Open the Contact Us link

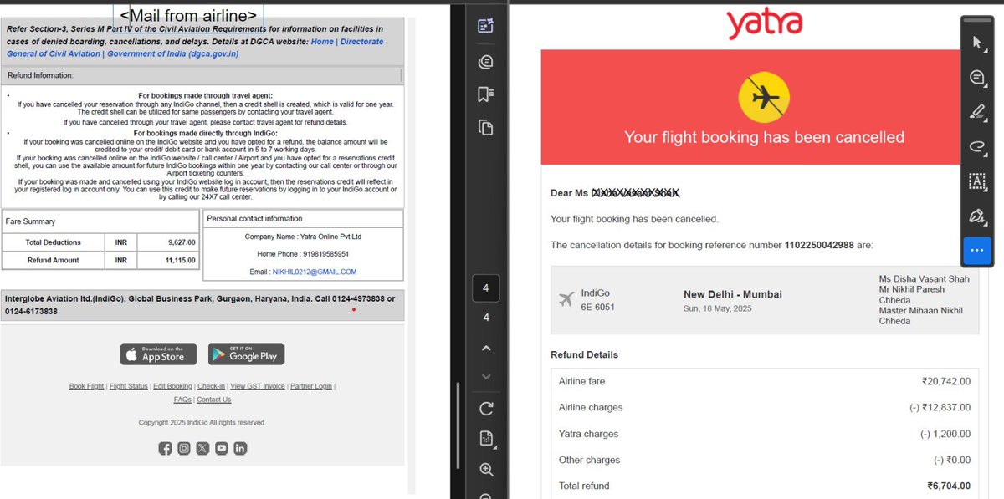click(x=213, y=400)
